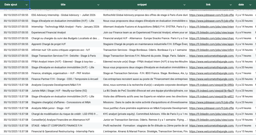Open LinkedIn link for Technology M&A Analyst row
The width and height of the screenshot is (256, 135).
211,27
